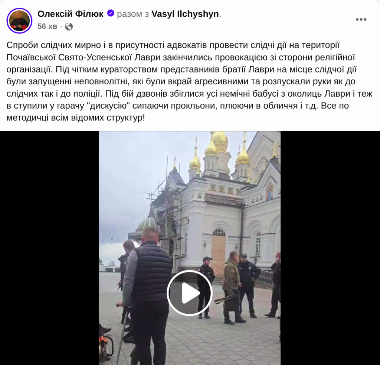Open tagged profile Vasyl Ilchyshyn
The height and width of the screenshot is (365, 380).
click(x=185, y=14)
